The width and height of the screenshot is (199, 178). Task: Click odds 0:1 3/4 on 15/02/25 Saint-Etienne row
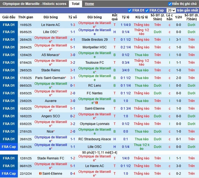pyautogui.click(x=126, y=109)
